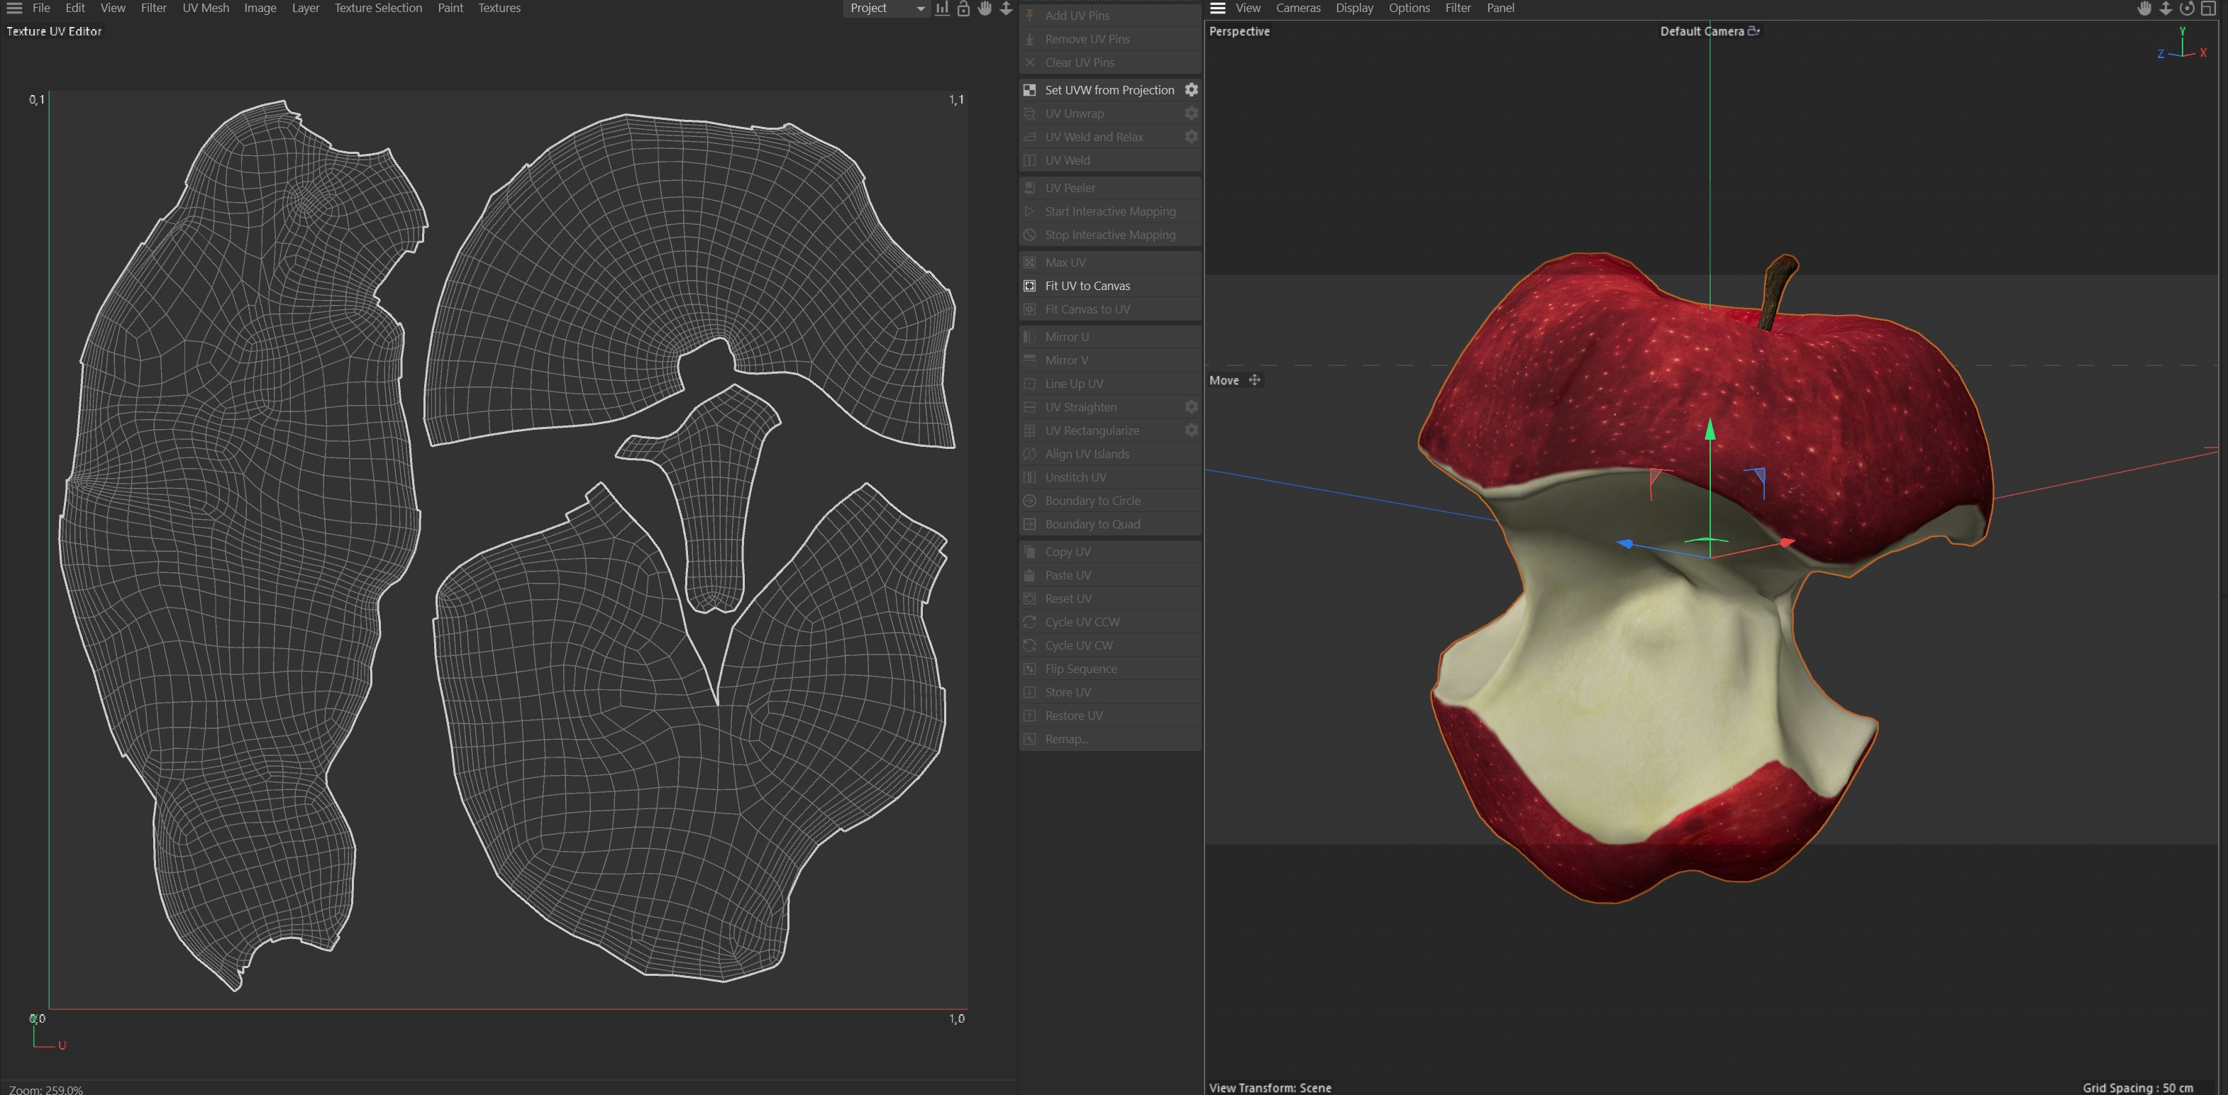The height and width of the screenshot is (1095, 2228).
Task: Click the viewport pan hand icon
Action: pos(2144,9)
